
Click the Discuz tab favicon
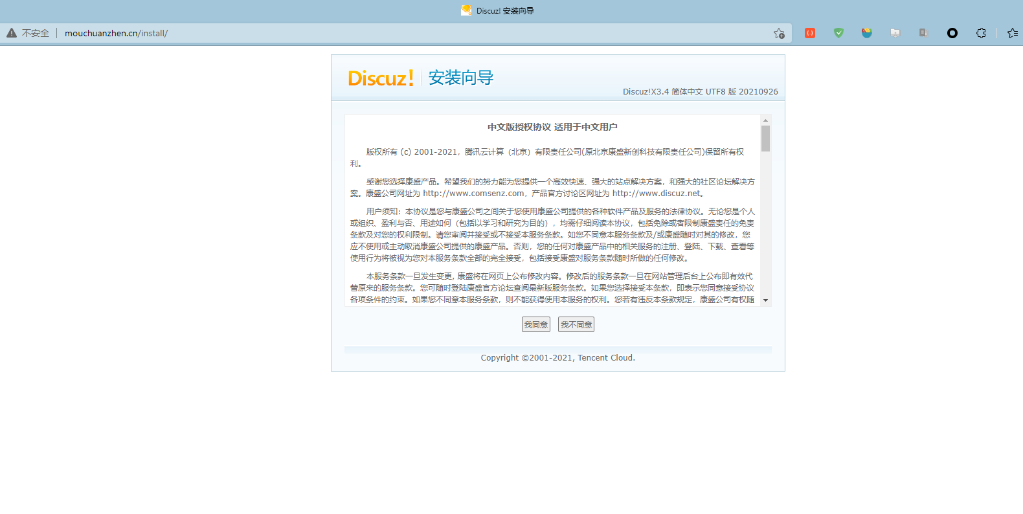click(x=466, y=10)
